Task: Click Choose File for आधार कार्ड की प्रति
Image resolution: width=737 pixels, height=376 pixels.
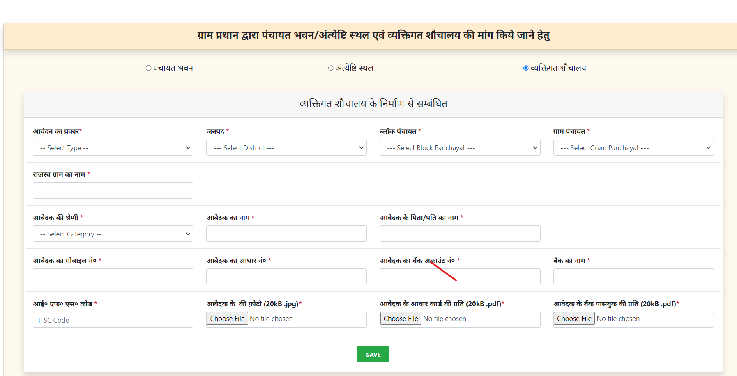Action: coord(400,319)
